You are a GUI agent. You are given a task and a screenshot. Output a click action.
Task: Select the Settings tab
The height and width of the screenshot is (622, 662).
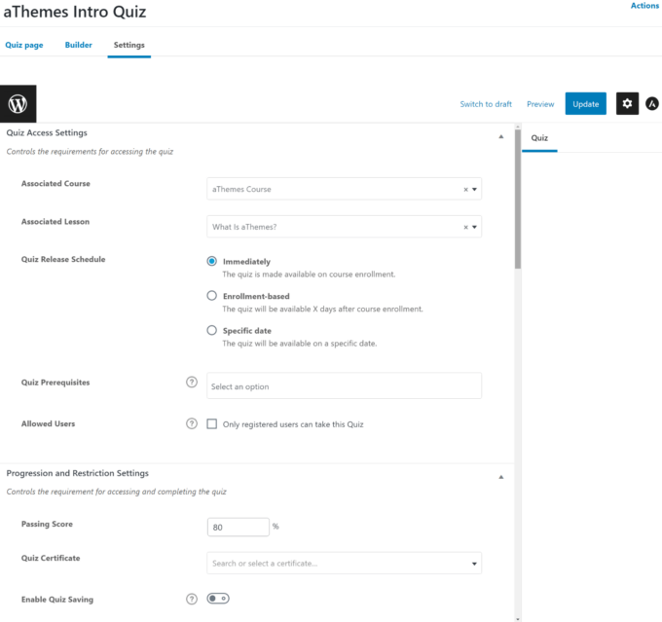(129, 45)
